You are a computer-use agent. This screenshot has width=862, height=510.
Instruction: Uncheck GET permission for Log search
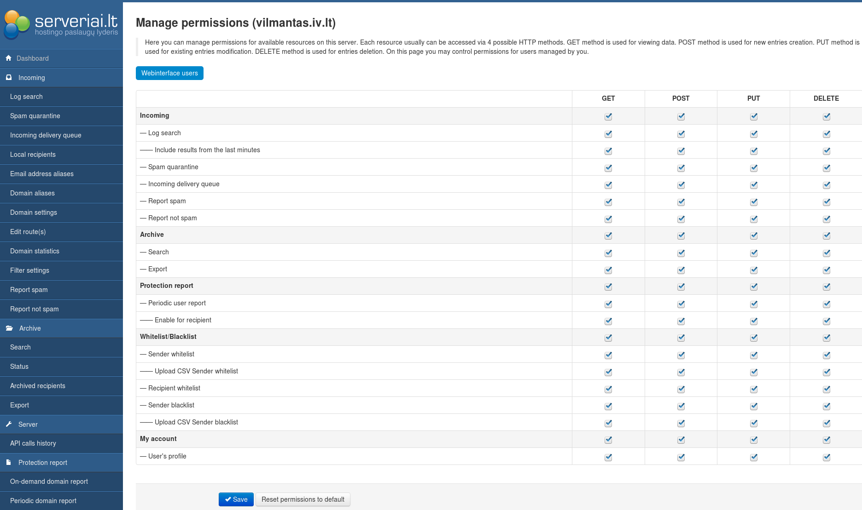608,134
